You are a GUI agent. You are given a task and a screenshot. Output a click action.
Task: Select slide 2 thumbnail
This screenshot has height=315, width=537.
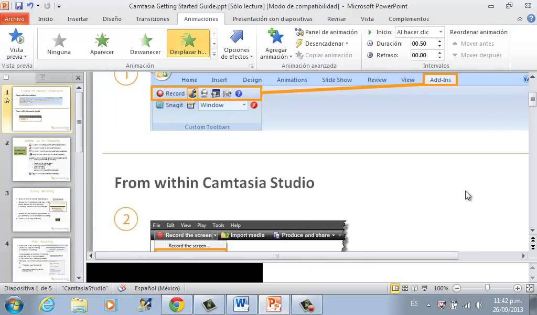(x=41, y=159)
